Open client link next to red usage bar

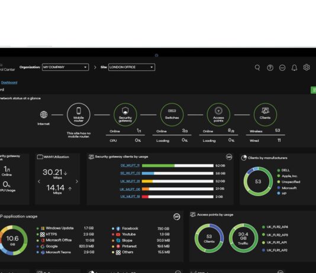pyautogui.click(x=130, y=197)
